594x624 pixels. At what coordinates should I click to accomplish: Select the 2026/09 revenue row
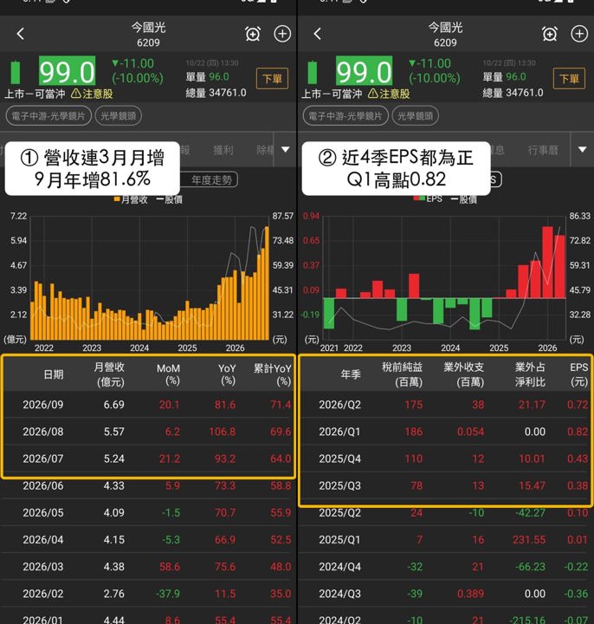pos(148,405)
